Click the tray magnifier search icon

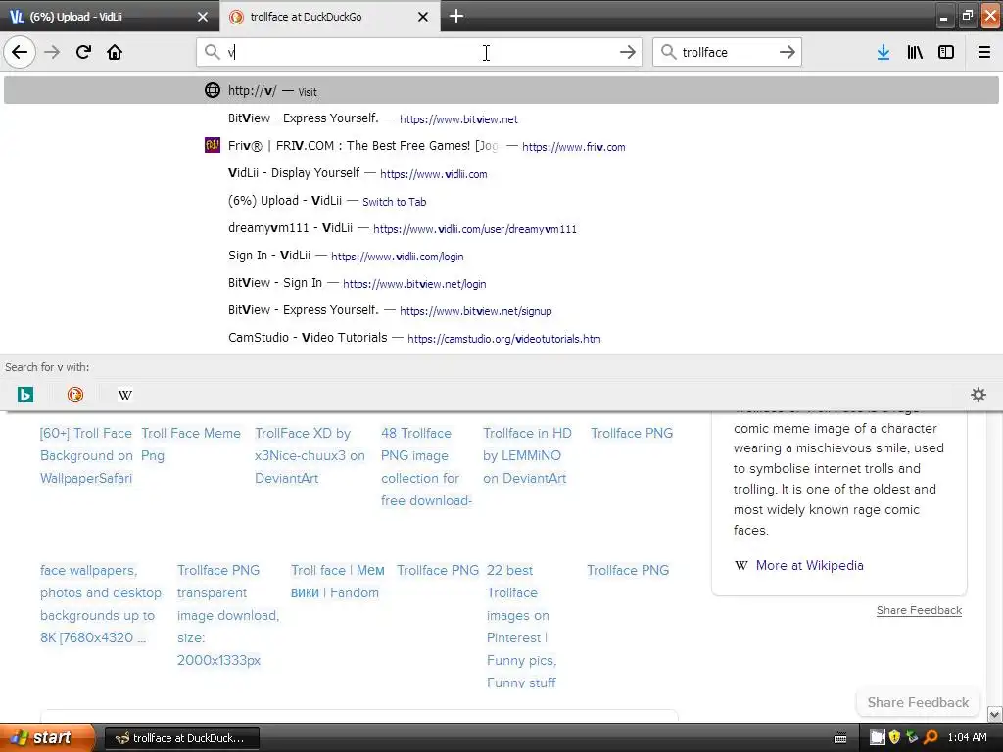pyautogui.click(x=931, y=737)
